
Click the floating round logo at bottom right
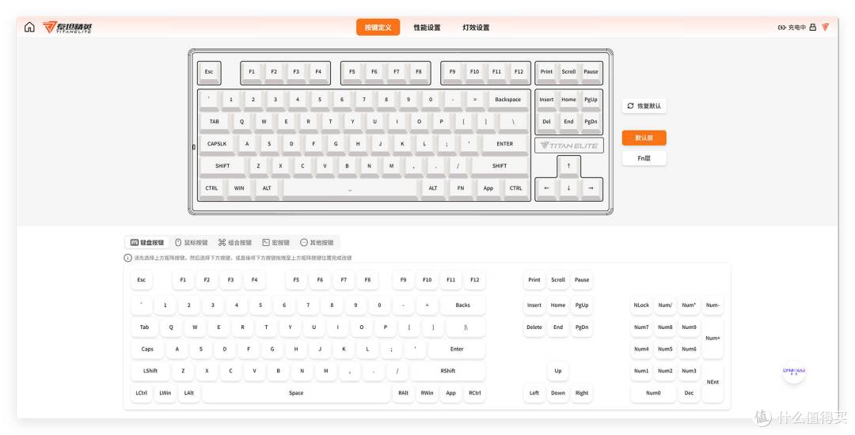[793, 371]
